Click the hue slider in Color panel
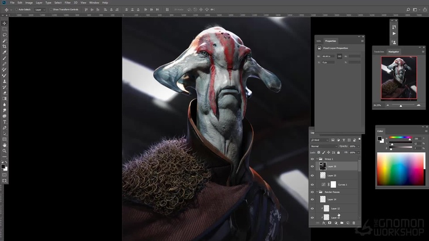The height and width of the screenshot is (241, 429). click(x=400, y=137)
